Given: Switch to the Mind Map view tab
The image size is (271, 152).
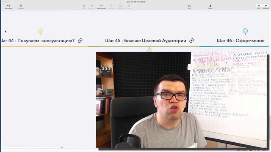Looking at the screenshot, I should [8, 7].
